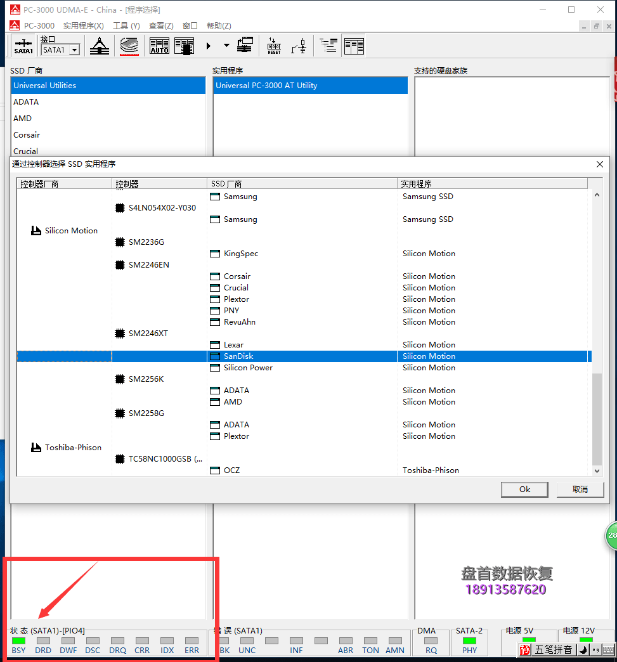Screen dimensions: 617x662
Task: Click the AUTO detect toolbar icon
Action: tap(160, 46)
